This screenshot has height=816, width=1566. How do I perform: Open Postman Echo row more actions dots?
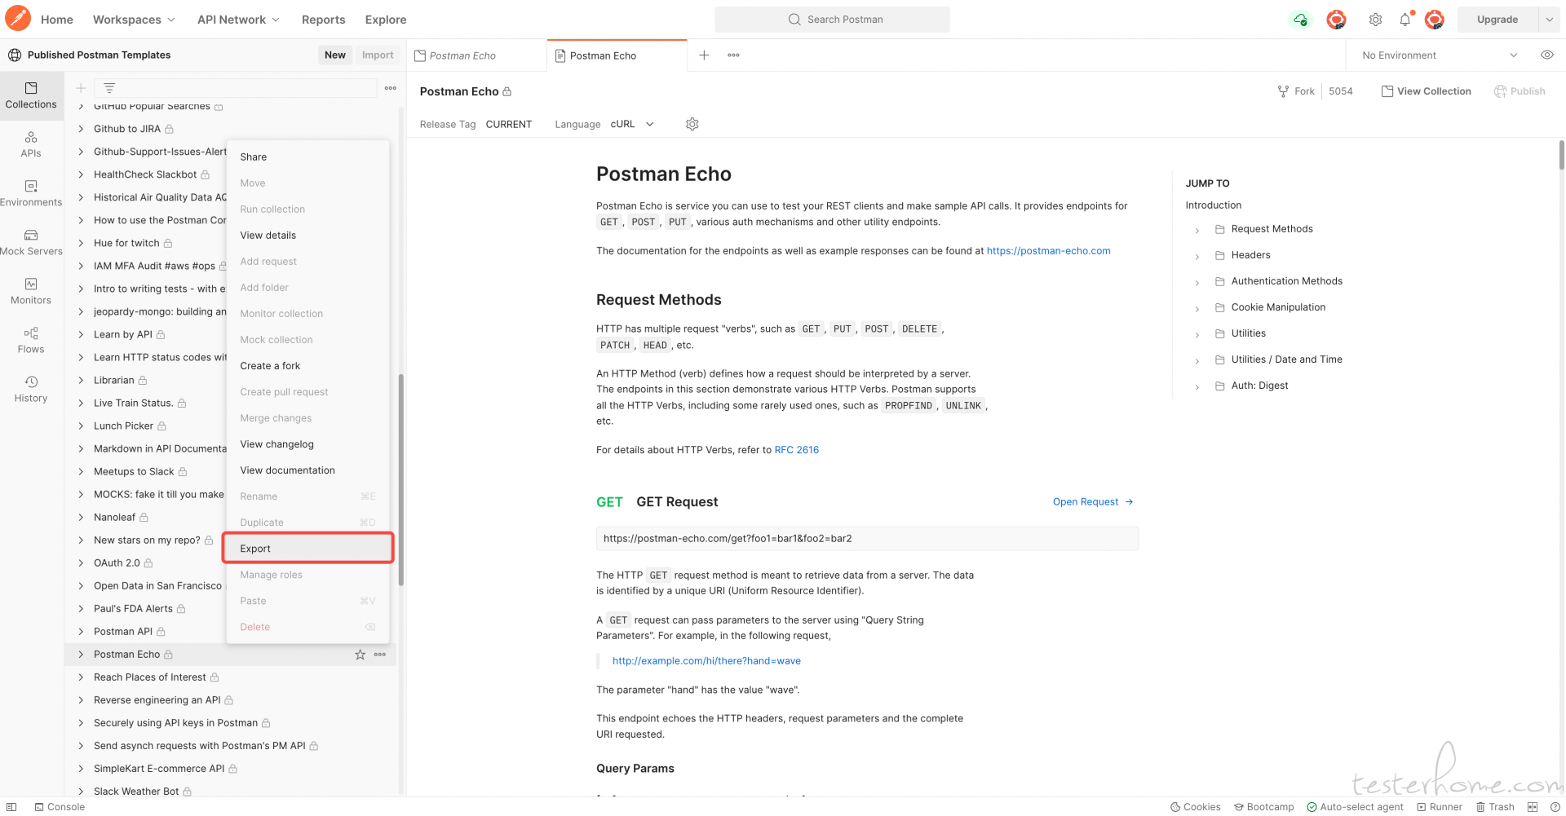pos(380,655)
